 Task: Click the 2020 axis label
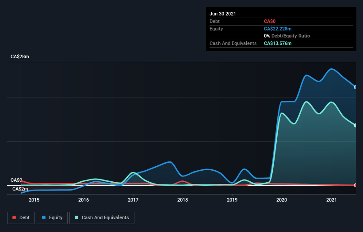(x=282, y=200)
